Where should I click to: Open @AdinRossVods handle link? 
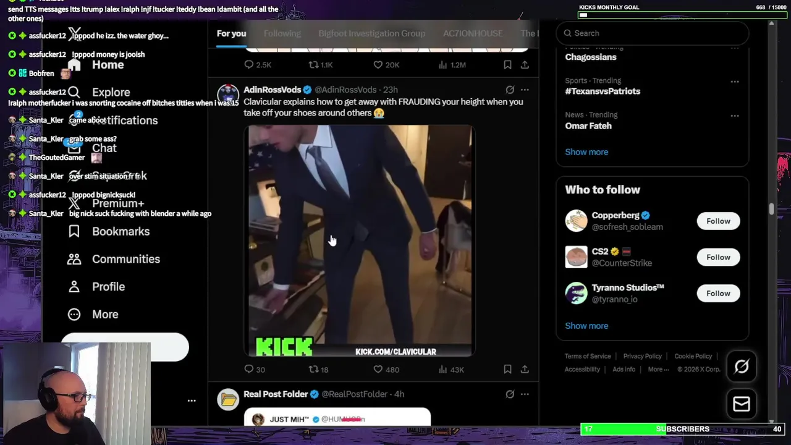[x=345, y=90]
